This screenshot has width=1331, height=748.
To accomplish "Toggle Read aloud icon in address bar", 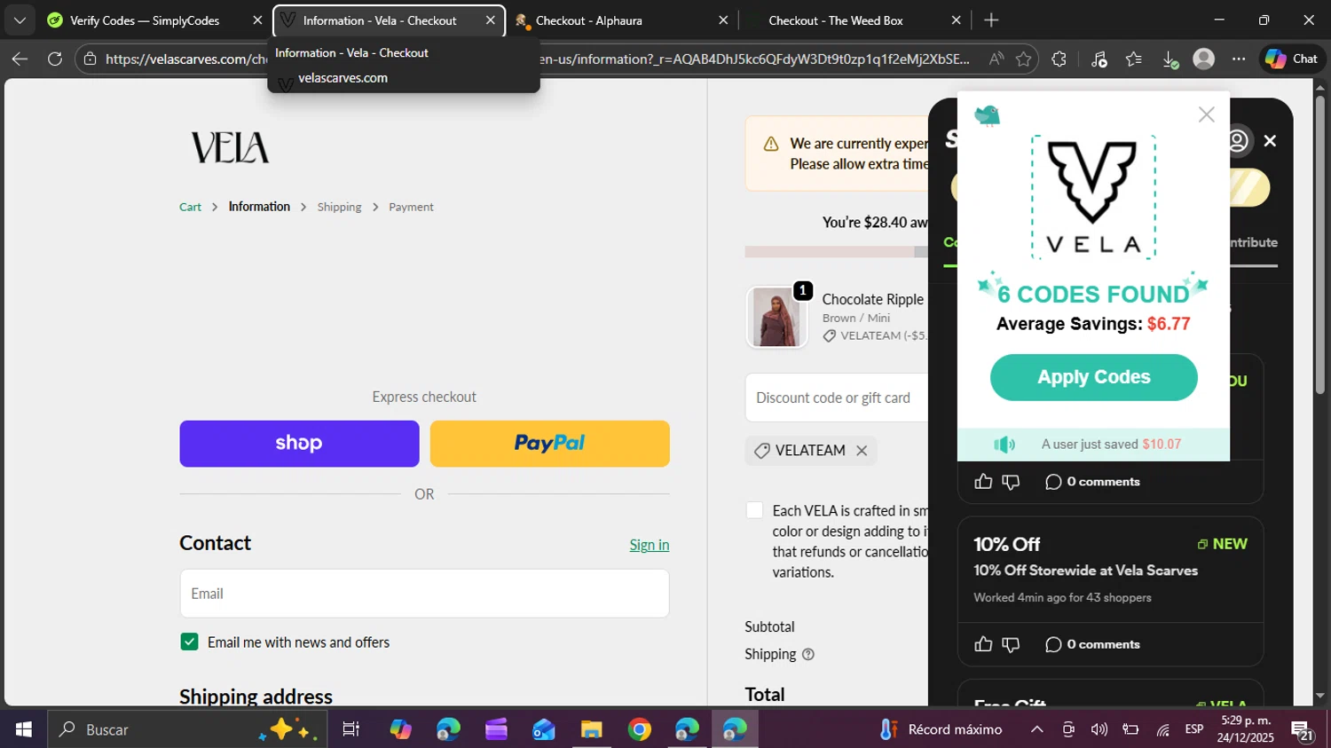I will (996, 59).
